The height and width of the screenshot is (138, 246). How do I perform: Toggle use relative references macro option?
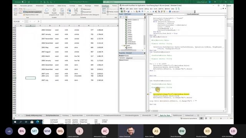pyautogui.click(x=32, y=12)
